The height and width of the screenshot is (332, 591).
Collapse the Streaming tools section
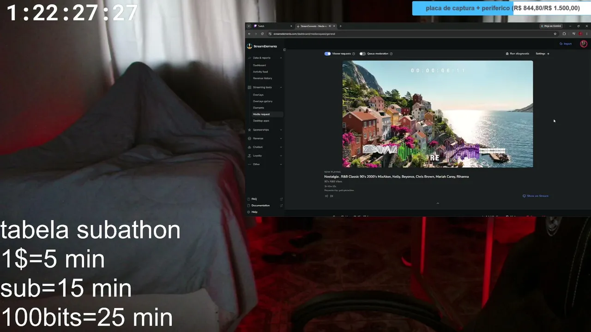pyautogui.click(x=281, y=87)
